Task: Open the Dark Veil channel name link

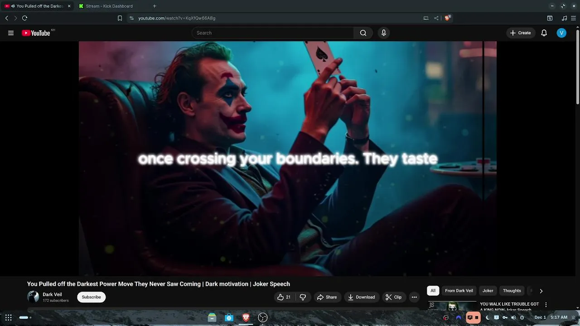Action: pyautogui.click(x=52, y=294)
